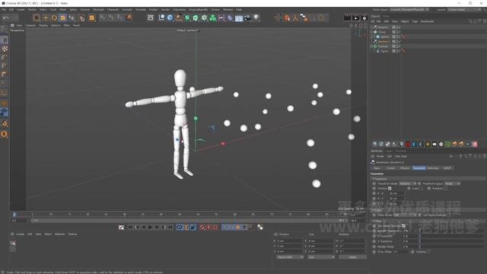This screenshot has width=487, height=274.
Task: Enable the Scale checkbox
Action: click(421, 188)
